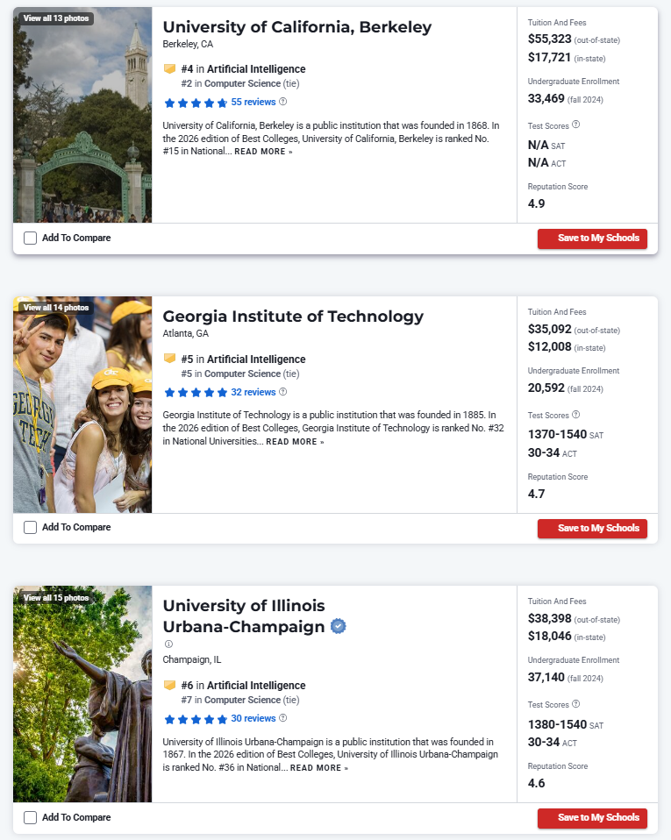View all 13 photos of Berkeley
This screenshot has width=671, height=840.
coord(54,18)
